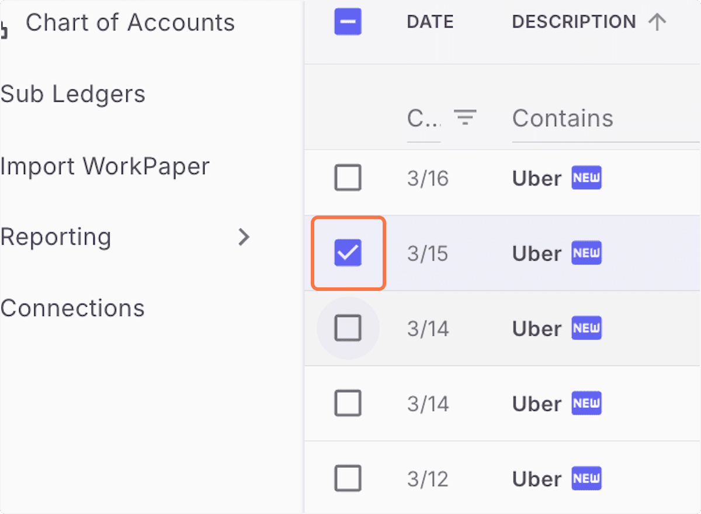This screenshot has height=514, width=701.
Task: Uncheck the selected 3/15 transaction checkbox
Action: click(348, 253)
